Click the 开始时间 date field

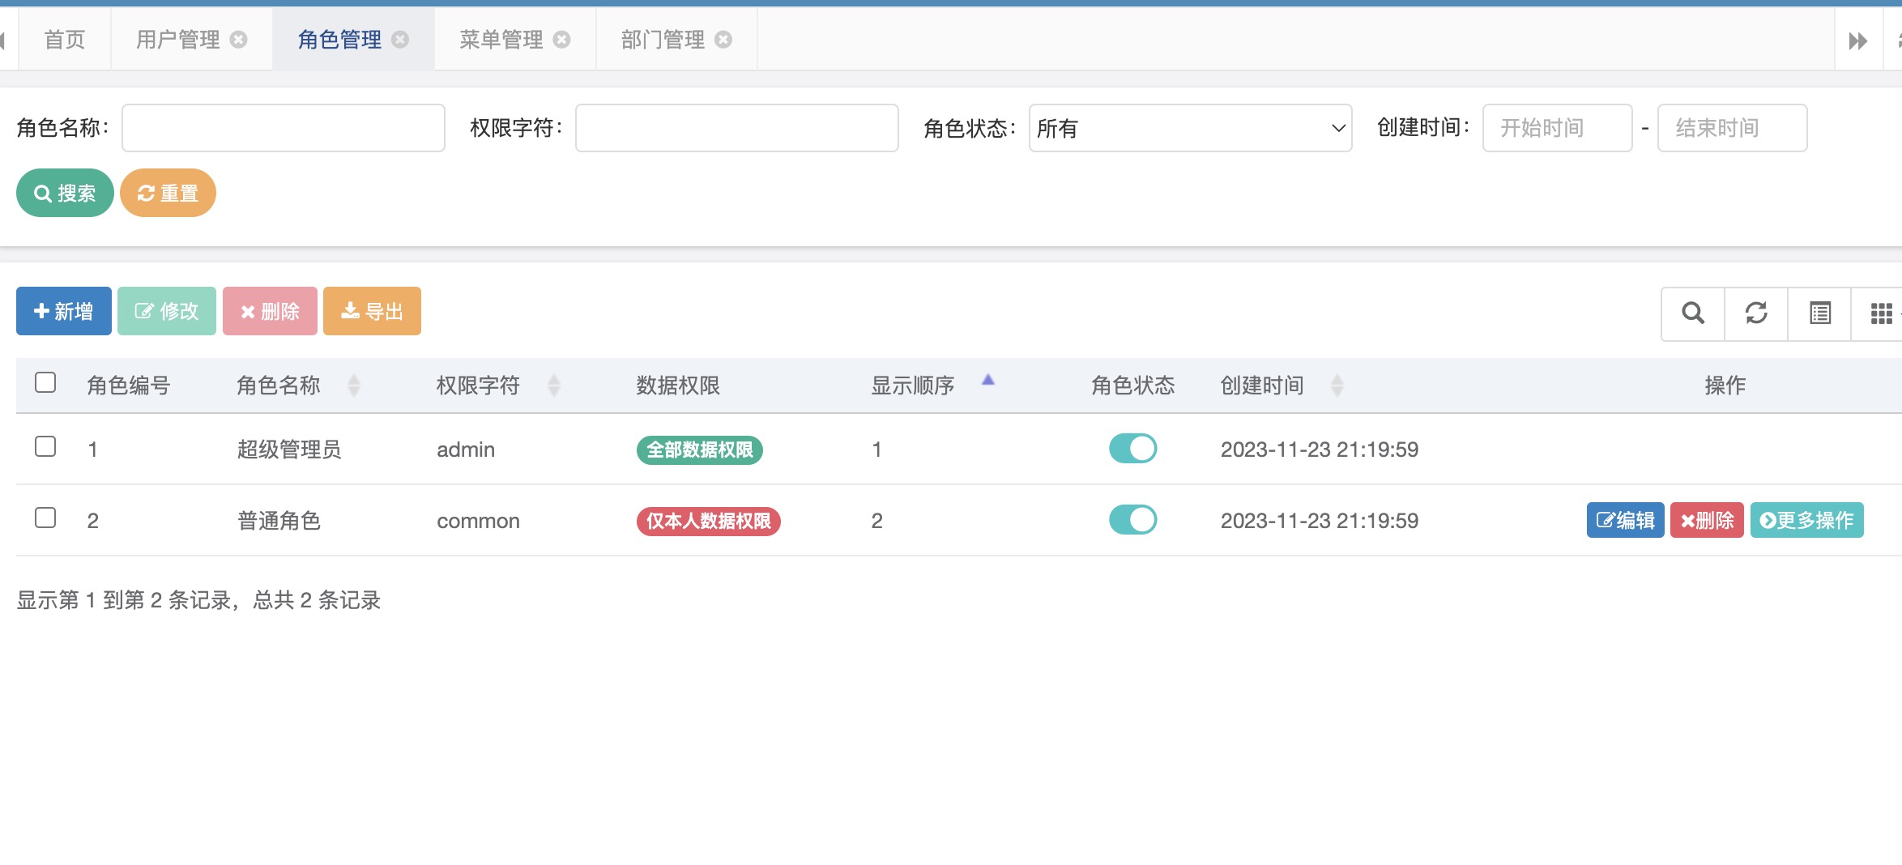pos(1557,128)
